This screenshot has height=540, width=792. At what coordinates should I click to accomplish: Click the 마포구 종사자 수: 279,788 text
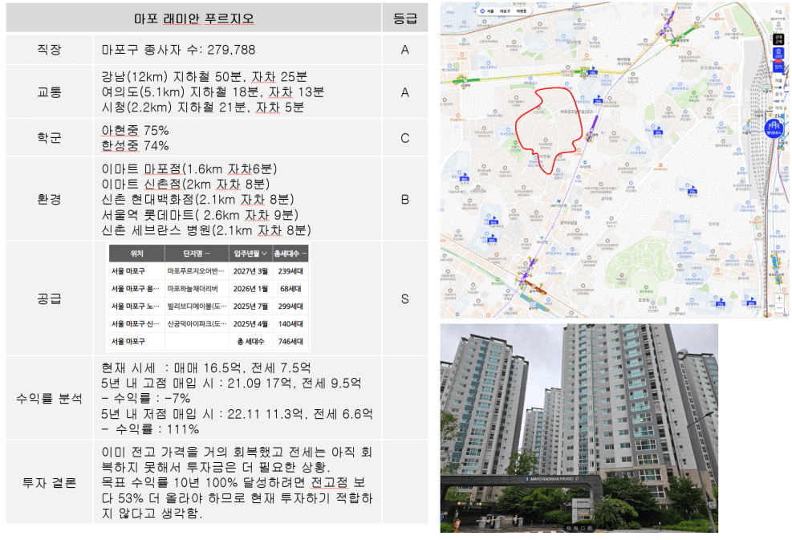(x=178, y=50)
